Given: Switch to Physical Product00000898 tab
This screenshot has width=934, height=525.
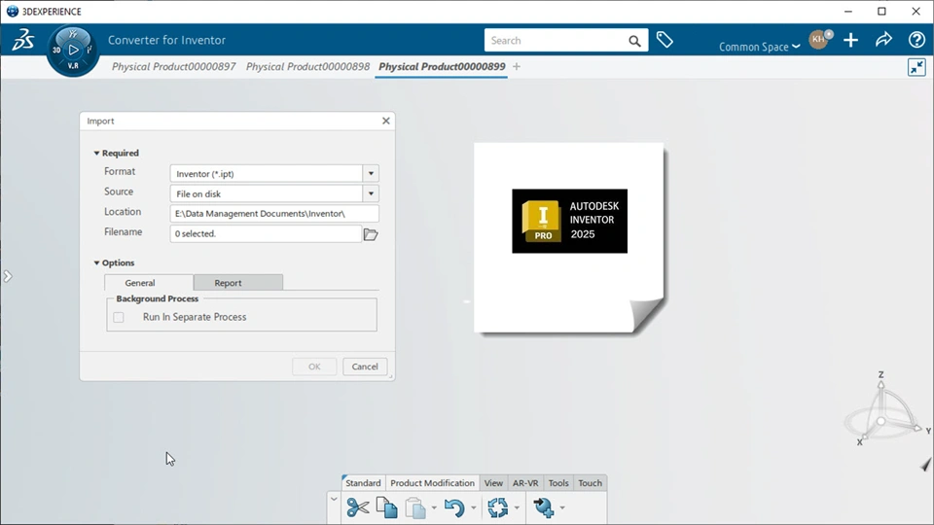Looking at the screenshot, I should (x=308, y=67).
